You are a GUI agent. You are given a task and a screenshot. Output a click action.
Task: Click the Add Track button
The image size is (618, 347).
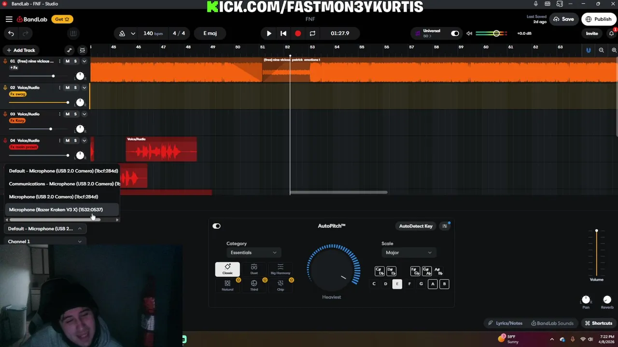point(21,50)
